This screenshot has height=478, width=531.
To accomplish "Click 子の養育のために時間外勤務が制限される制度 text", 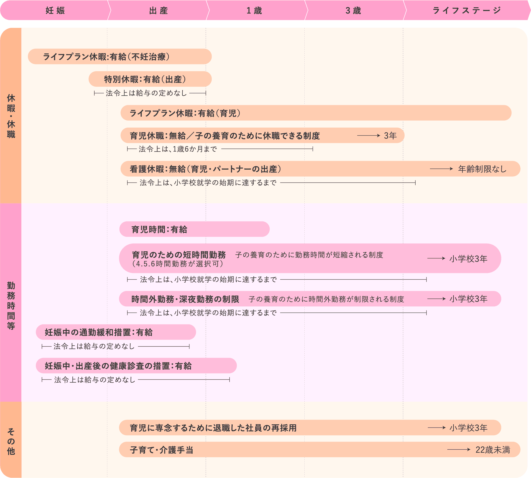I will coord(326,299).
